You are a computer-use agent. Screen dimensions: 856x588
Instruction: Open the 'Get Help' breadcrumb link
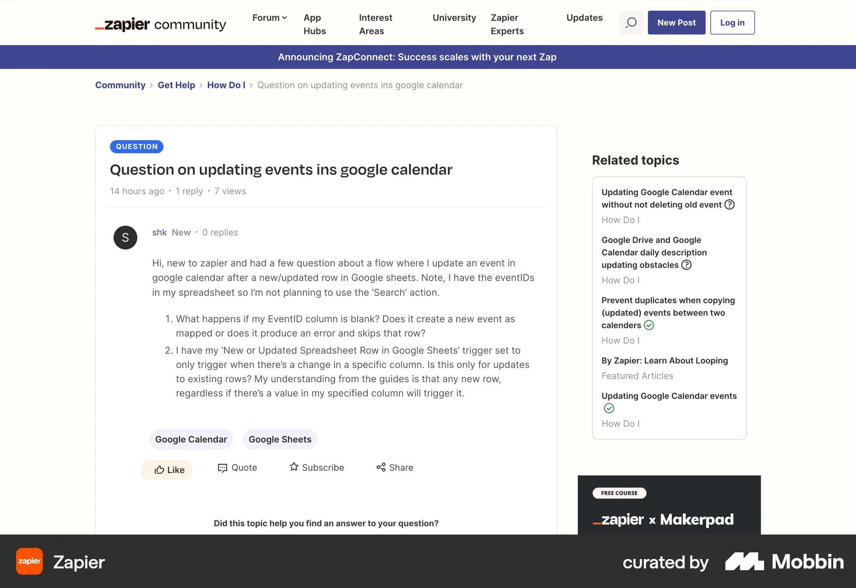pyautogui.click(x=177, y=85)
